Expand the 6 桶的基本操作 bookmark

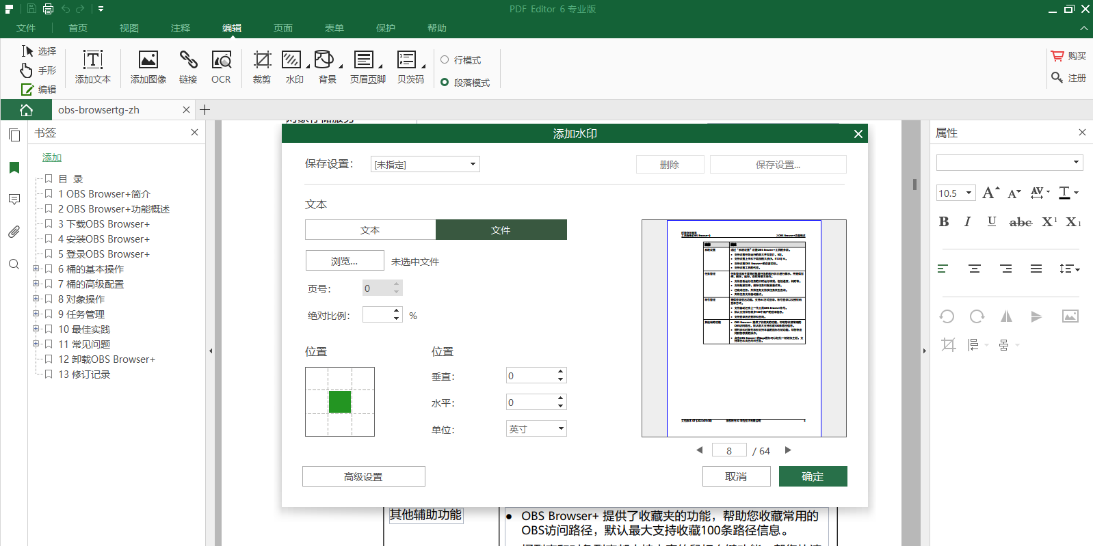point(36,269)
